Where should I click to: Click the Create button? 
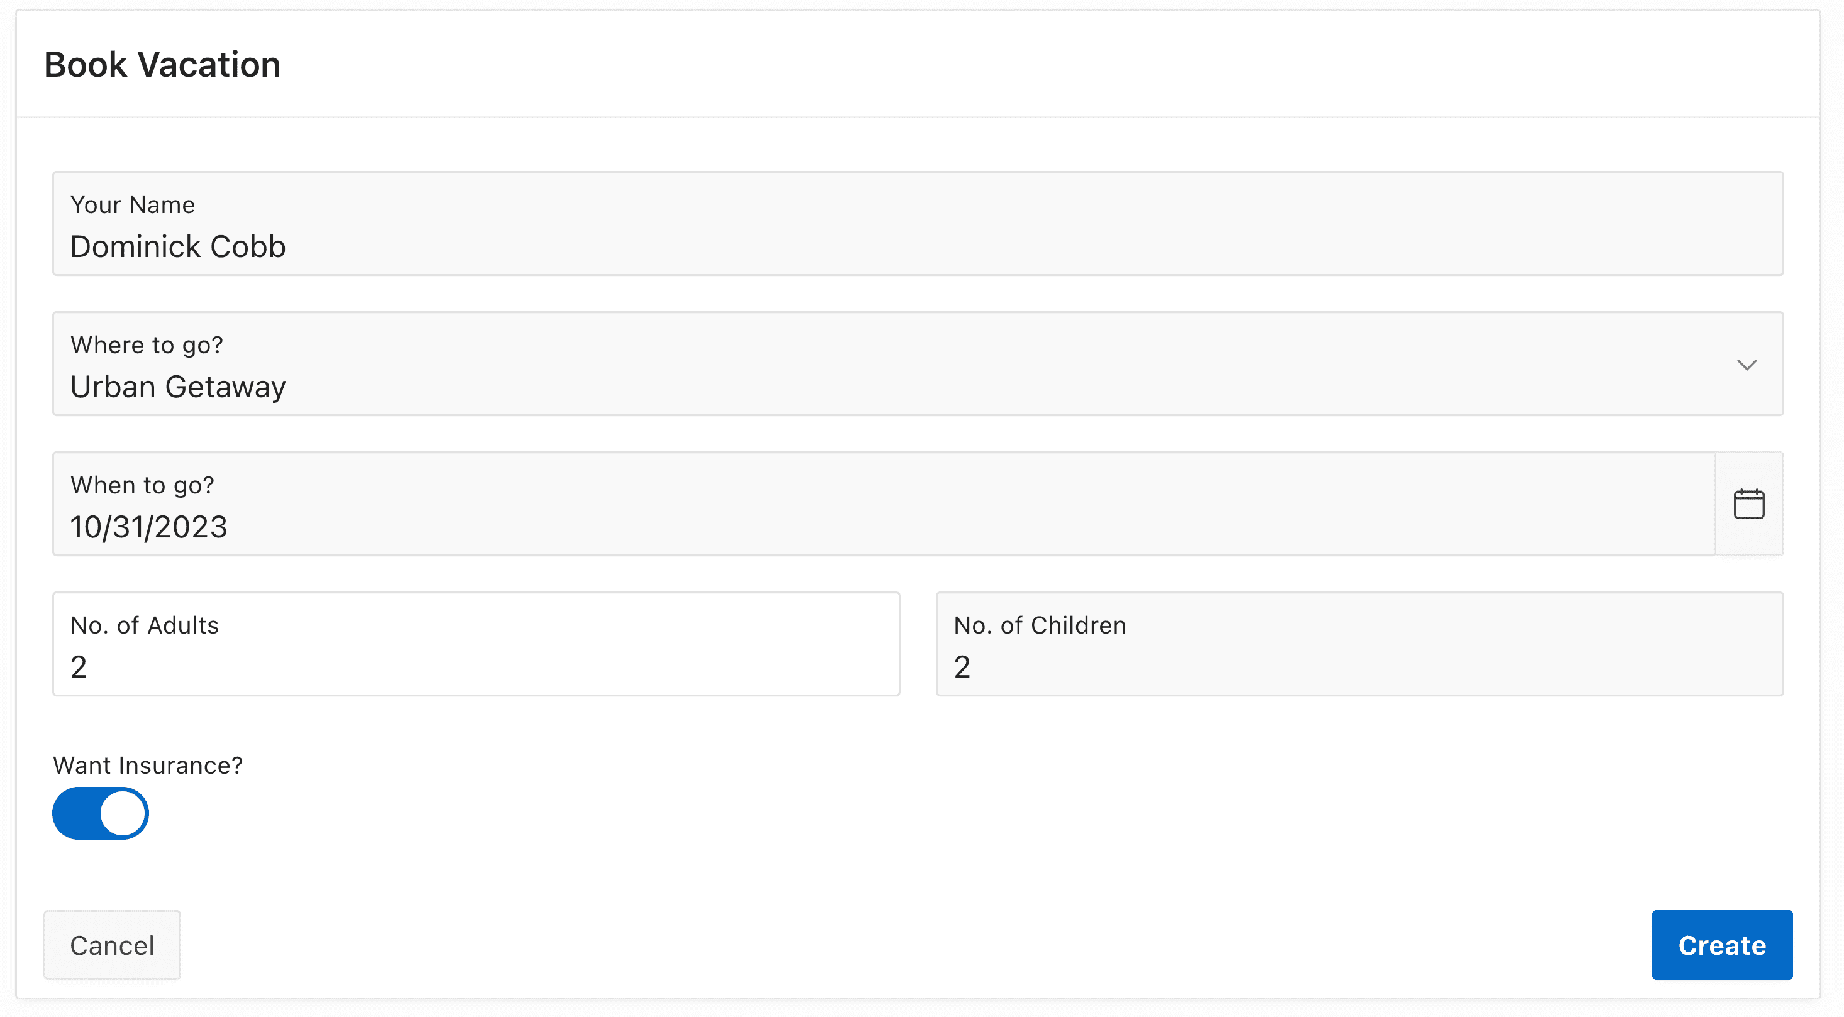(x=1721, y=945)
